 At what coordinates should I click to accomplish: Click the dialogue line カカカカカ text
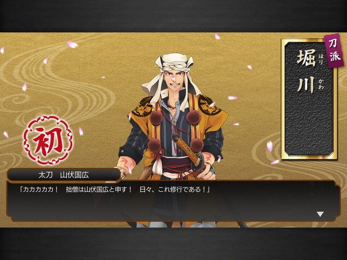tap(38, 190)
